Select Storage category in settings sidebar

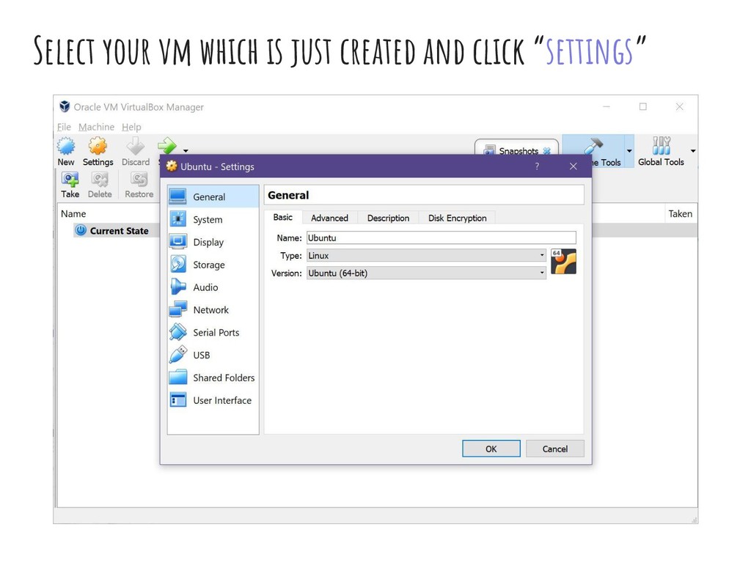click(x=213, y=265)
